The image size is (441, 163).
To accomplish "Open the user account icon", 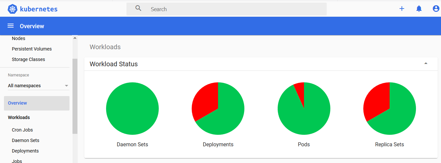I will click(436, 9).
